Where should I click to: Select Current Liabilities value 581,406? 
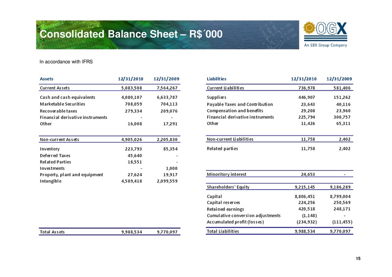342,88
